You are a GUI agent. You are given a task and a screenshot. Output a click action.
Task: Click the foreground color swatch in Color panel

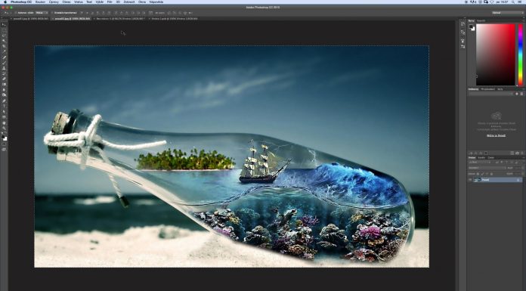471,26
